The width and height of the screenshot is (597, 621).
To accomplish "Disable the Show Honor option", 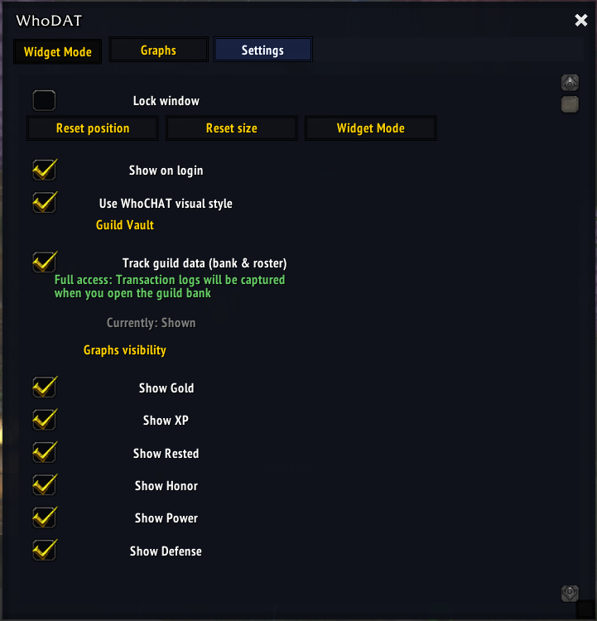I will coord(44,484).
